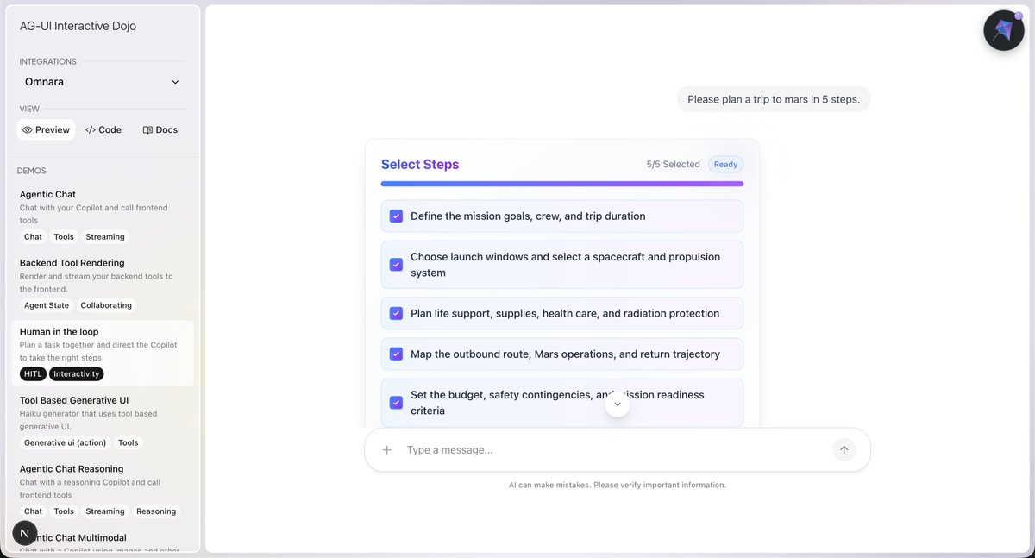The width and height of the screenshot is (1035, 558).
Task: Uncheck 'Plan life support' step
Action: pos(396,313)
